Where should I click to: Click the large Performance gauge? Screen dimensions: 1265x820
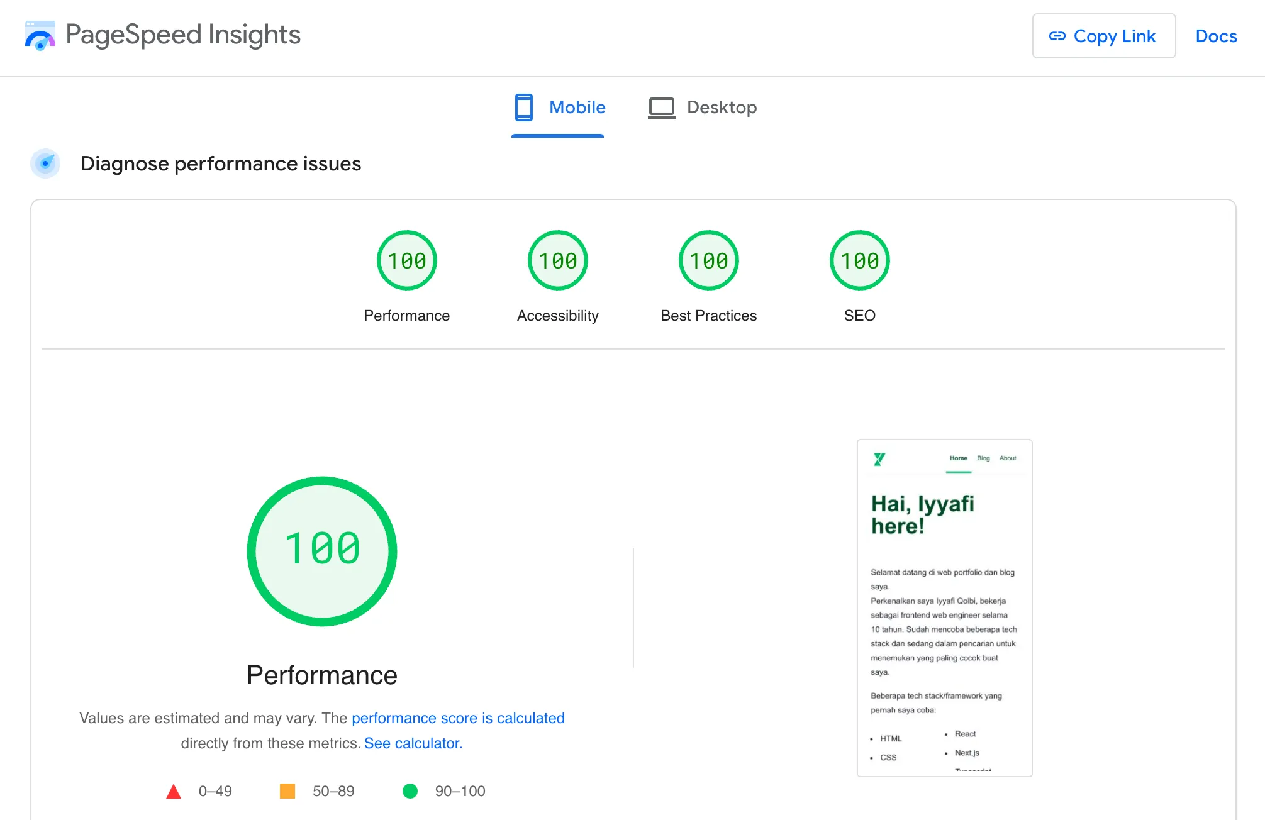tap(322, 551)
